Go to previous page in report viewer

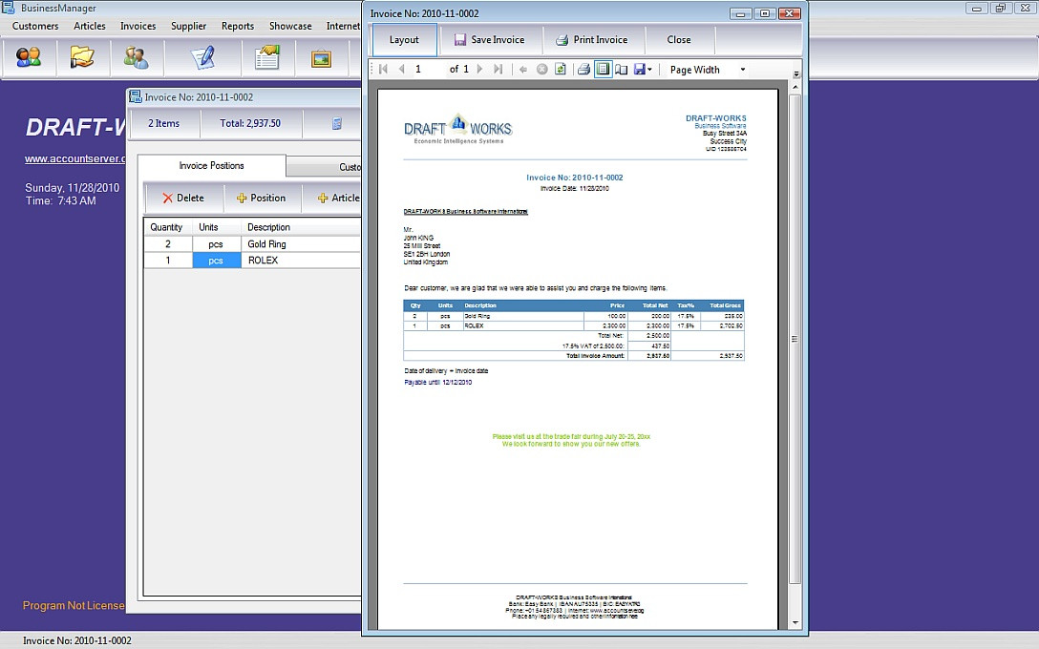pyautogui.click(x=401, y=69)
